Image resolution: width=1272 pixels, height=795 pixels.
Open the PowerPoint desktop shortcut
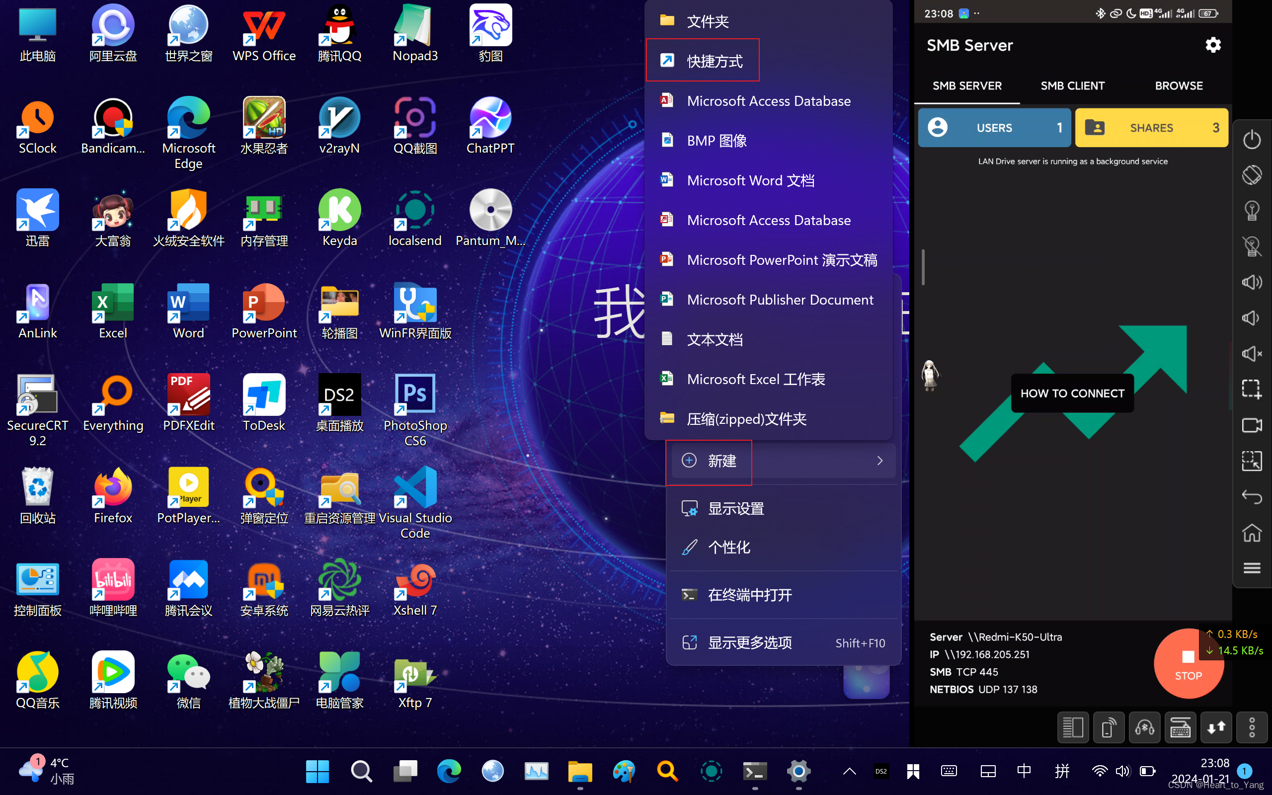pyautogui.click(x=264, y=310)
